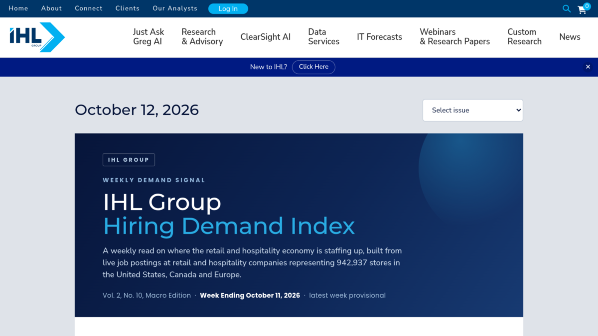Open the About page link

(x=51, y=8)
